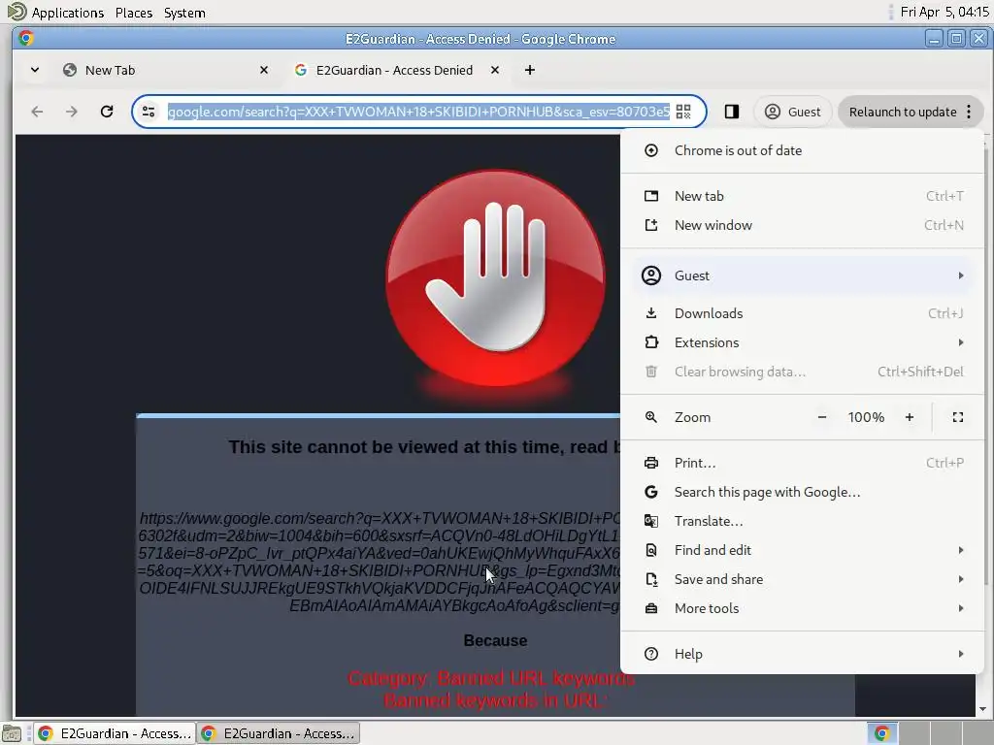Open Downloads from the menu
The width and height of the screenshot is (994, 745).
(802, 313)
